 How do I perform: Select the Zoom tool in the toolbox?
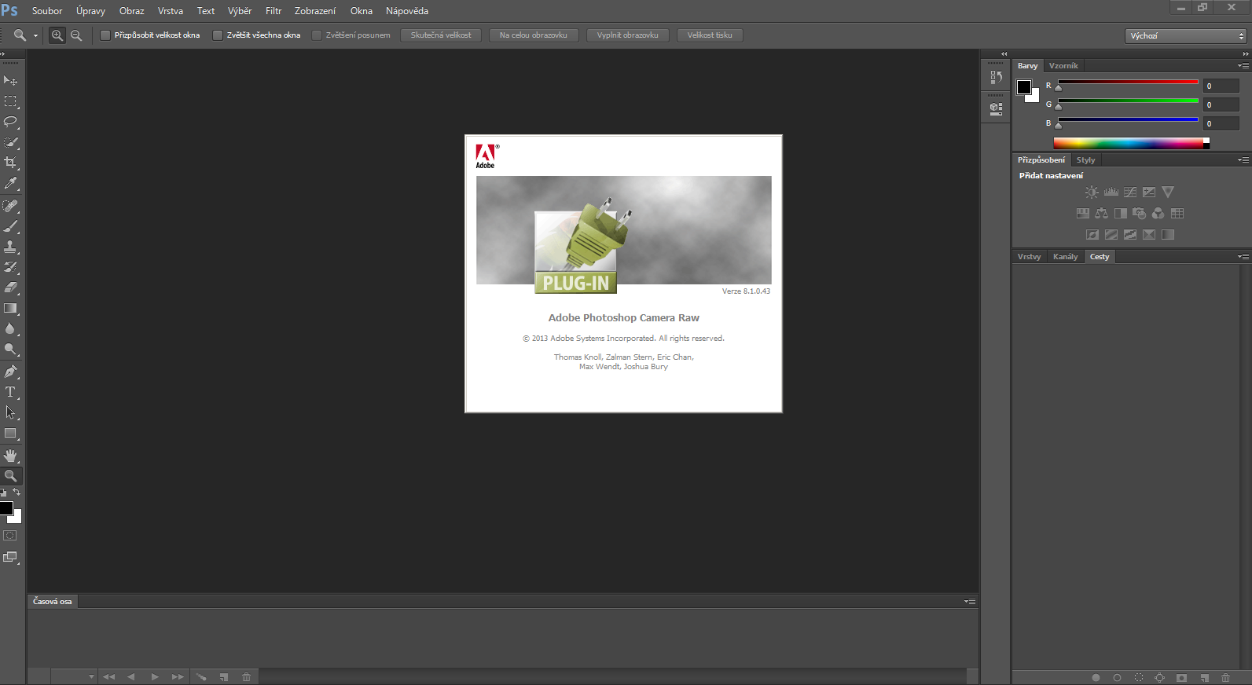click(x=10, y=476)
